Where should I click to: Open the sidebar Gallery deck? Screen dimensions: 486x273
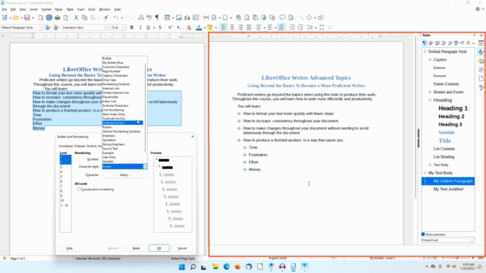coord(481,61)
